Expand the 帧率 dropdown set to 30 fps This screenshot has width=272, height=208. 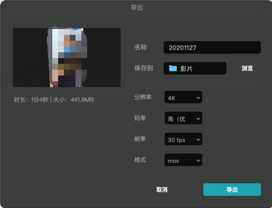pos(183,139)
